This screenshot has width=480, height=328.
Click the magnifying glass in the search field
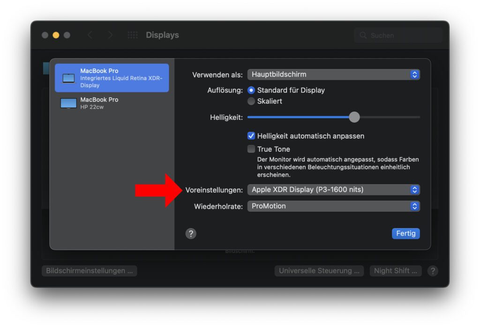tap(363, 35)
